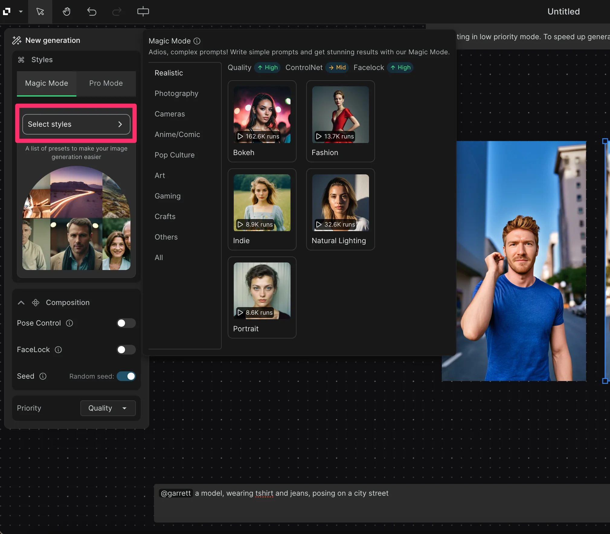Click the Magic Mode info icon
Screen dimensions: 610x534
197,41
